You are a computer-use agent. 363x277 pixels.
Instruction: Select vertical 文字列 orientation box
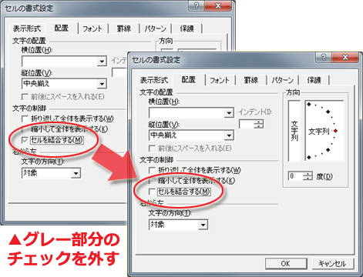[294, 131]
